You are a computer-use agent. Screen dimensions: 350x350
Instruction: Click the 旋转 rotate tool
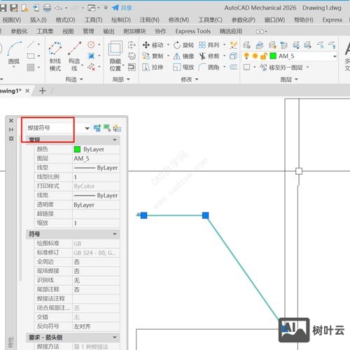(183, 45)
